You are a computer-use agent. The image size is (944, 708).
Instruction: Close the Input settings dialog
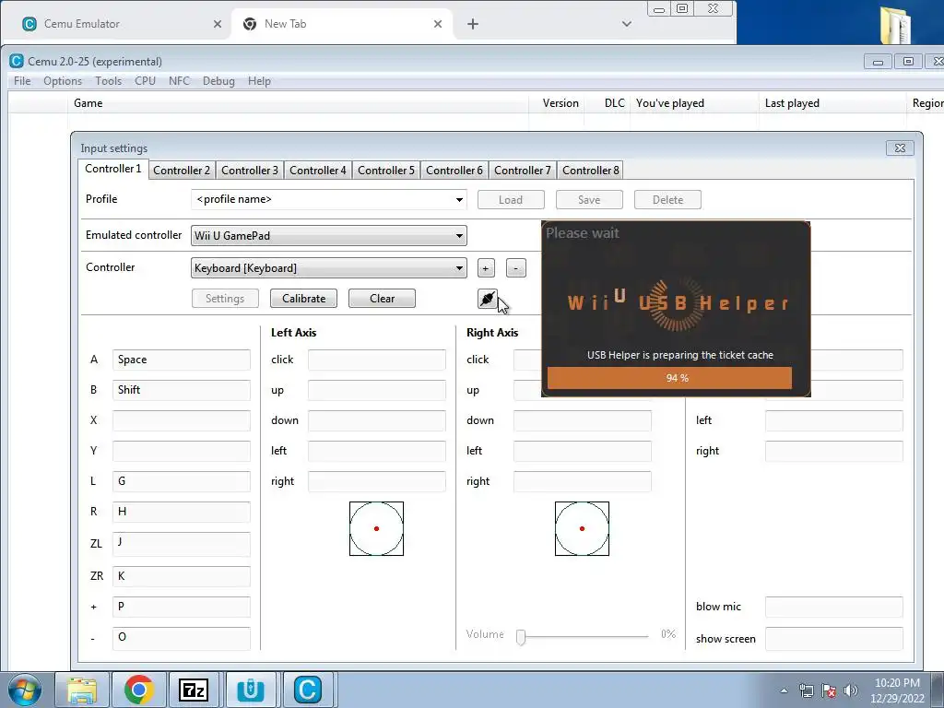[x=900, y=148]
